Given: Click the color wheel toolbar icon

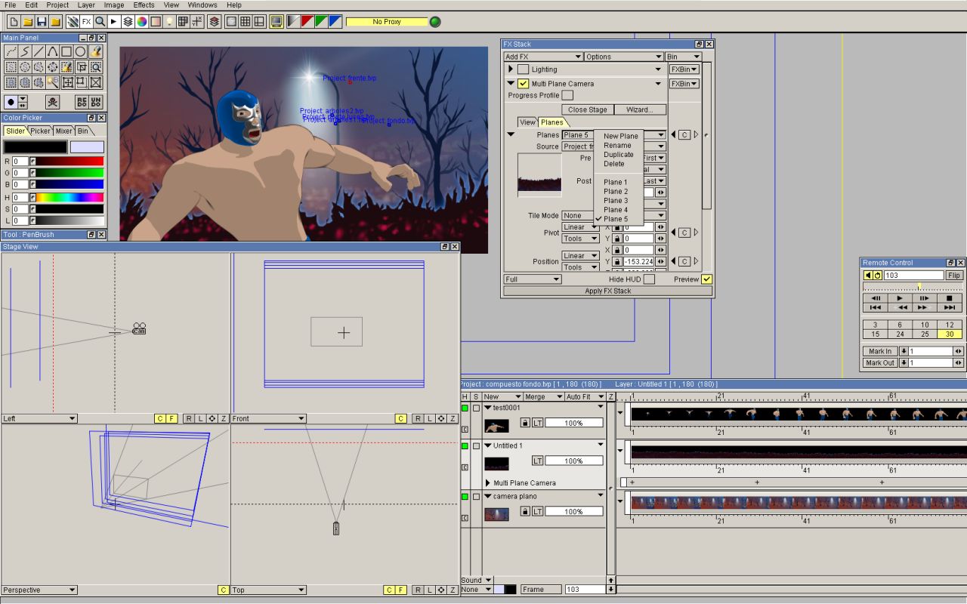Looking at the screenshot, I should [142, 21].
